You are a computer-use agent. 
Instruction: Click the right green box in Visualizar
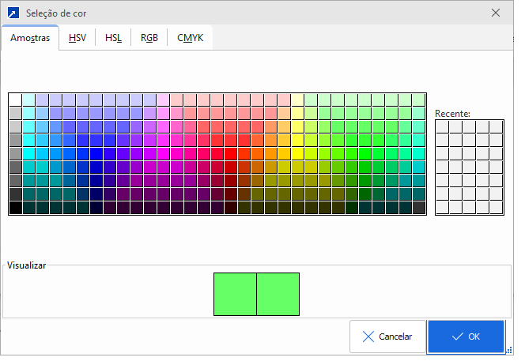click(x=278, y=295)
